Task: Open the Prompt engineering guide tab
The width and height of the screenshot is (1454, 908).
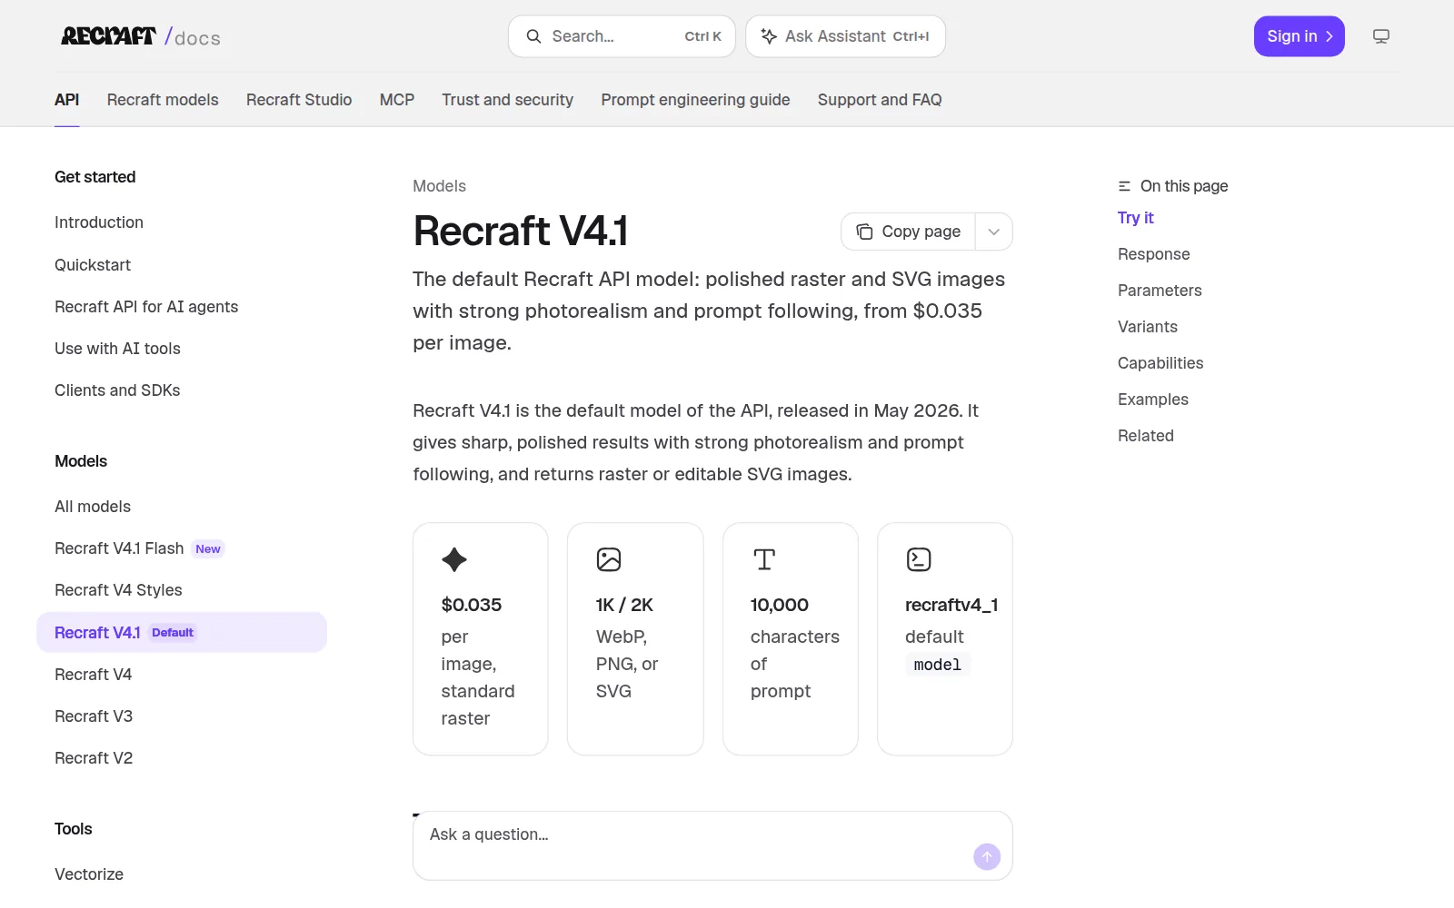Action: pyautogui.click(x=695, y=100)
